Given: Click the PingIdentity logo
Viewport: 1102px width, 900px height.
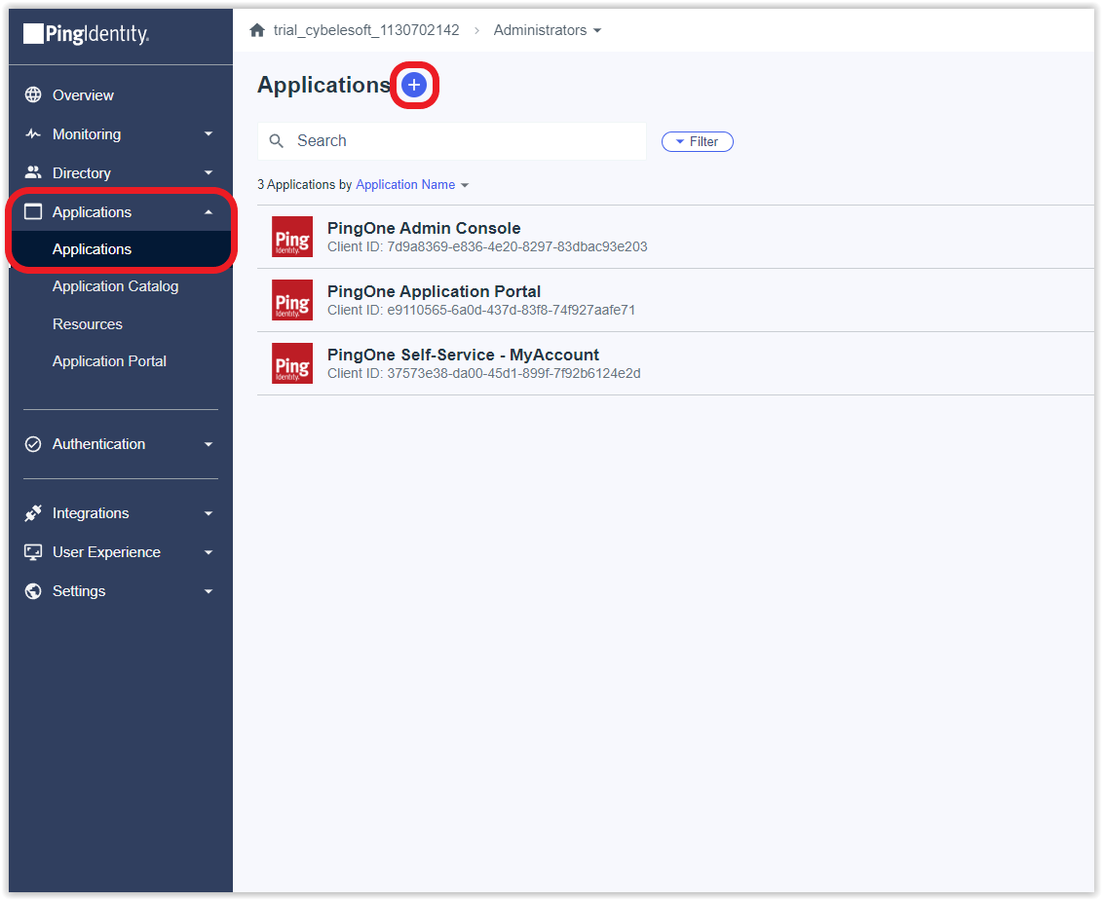Looking at the screenshot, I should [x=86, y=34].
